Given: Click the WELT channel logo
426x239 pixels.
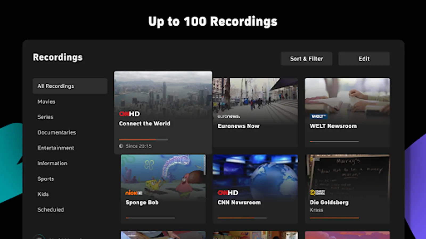Looking at the screenshot, I should [x=318, y=116].
